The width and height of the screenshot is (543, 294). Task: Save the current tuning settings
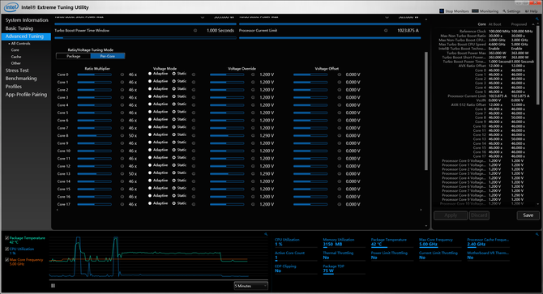coord(528,215)
